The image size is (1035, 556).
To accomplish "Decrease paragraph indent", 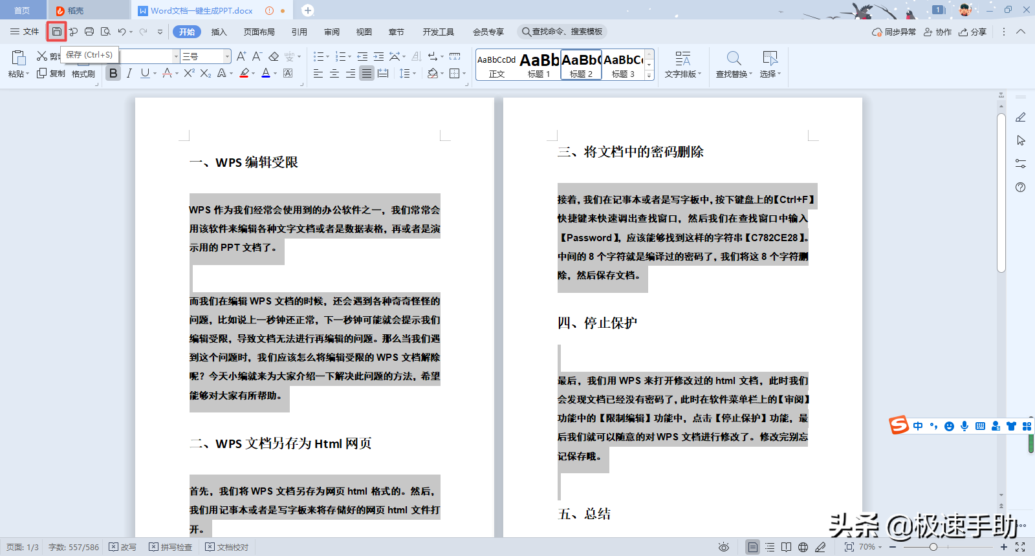I will 362,56.
